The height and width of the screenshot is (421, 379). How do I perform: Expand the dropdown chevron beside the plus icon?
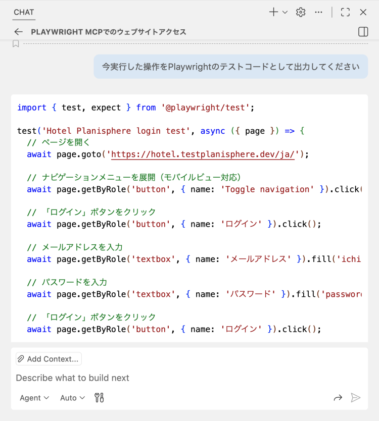(285, 12)
